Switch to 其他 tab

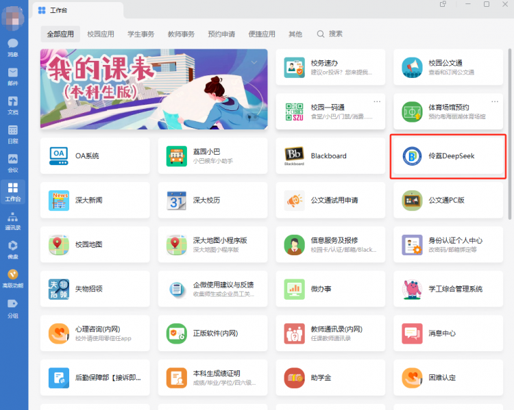pyautogui.click(x=295, y=34)
